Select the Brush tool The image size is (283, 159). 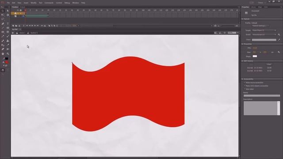tap(8, 36)
